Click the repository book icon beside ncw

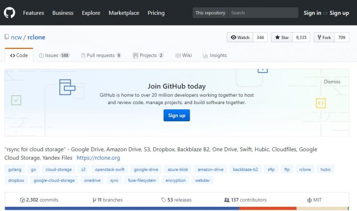pos(7,37)
